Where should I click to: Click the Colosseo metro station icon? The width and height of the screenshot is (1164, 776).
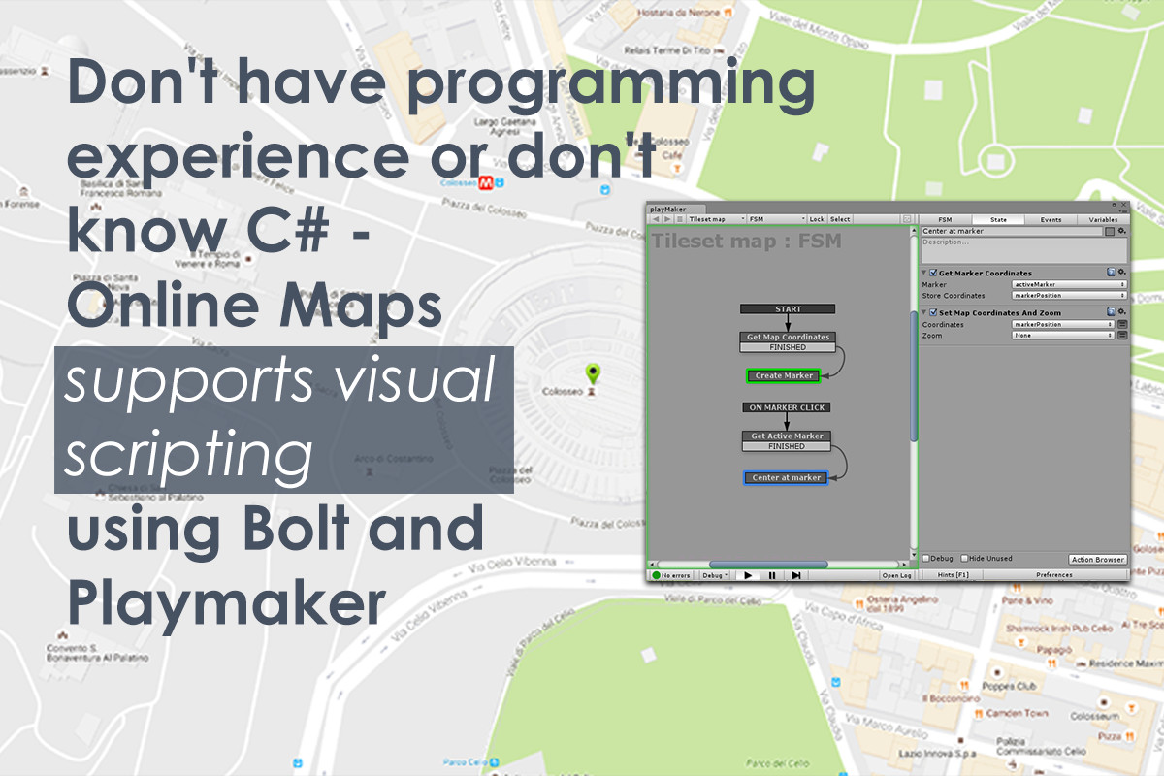tap(486, 181)
